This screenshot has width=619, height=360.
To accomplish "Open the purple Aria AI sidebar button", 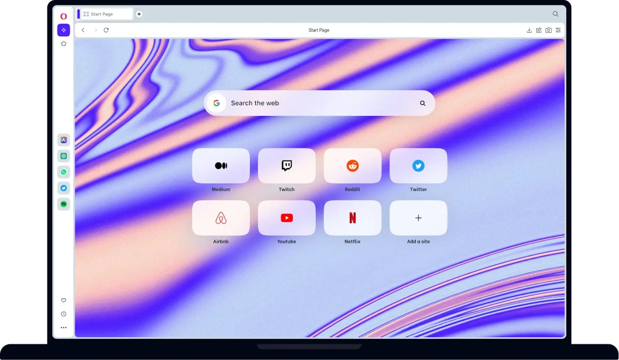I will [x=63, y=30].
